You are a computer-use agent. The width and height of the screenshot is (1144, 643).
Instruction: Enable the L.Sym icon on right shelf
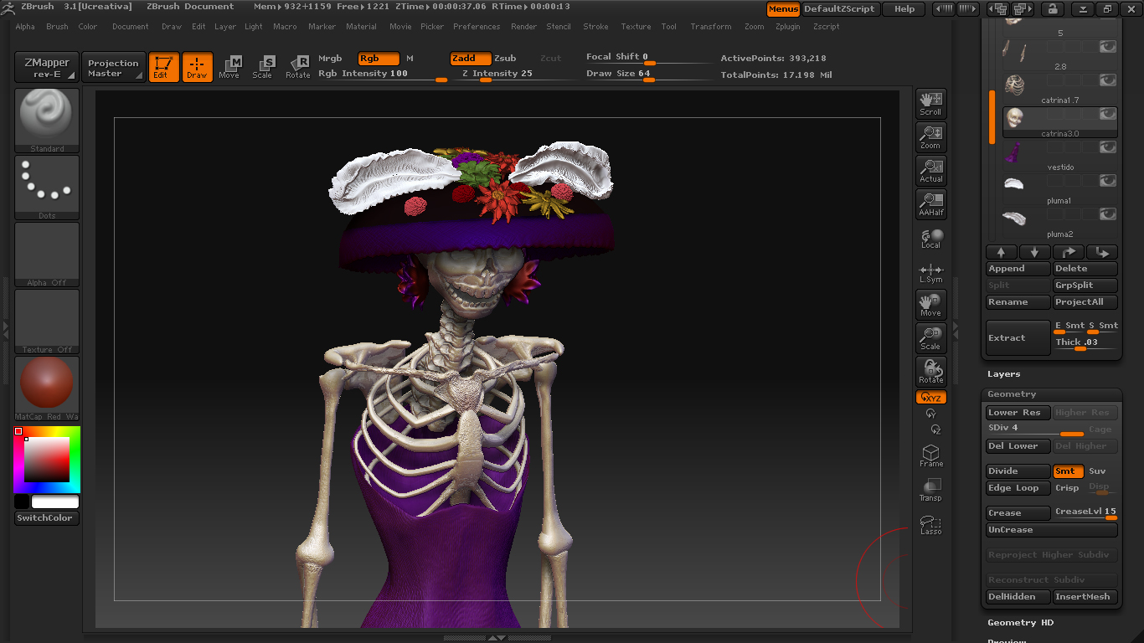(x=930, y=270)
